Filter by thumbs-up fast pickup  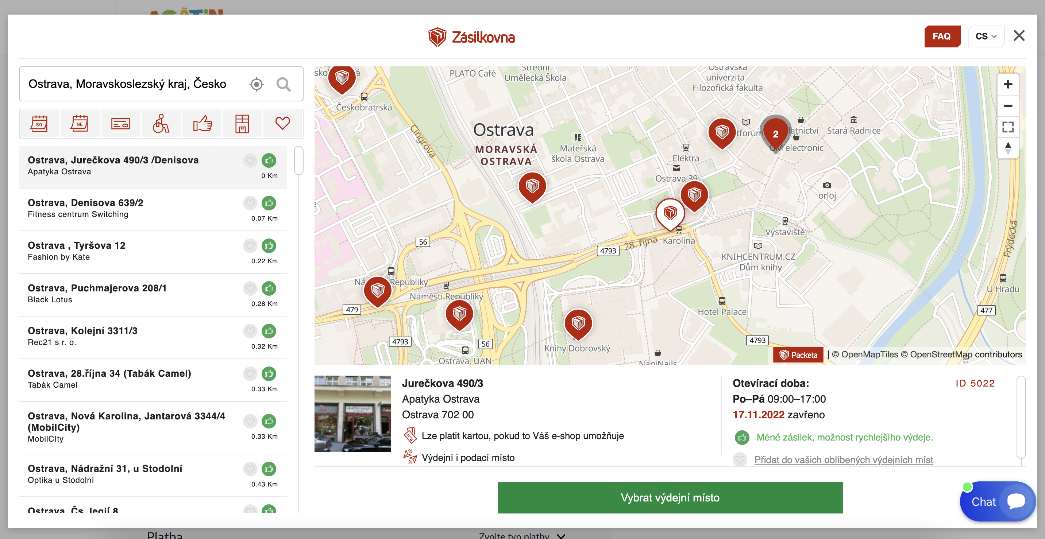click(x=202, y=124)
